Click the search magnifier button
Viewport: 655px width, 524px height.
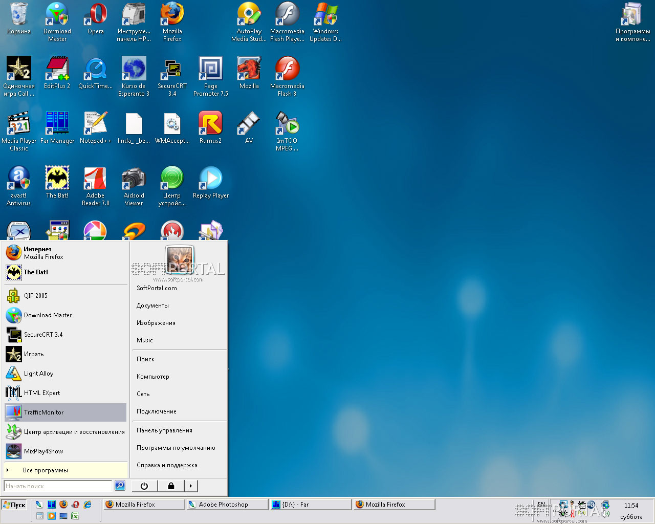point(120,486)
